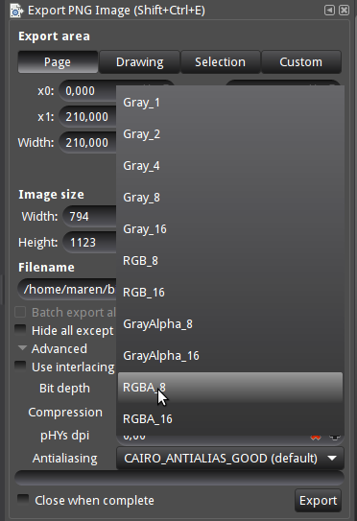The width and height of the screenshot is (357, 521).
Task: Open the Antialiasing dropdown
Action: (x=230, y=459)
